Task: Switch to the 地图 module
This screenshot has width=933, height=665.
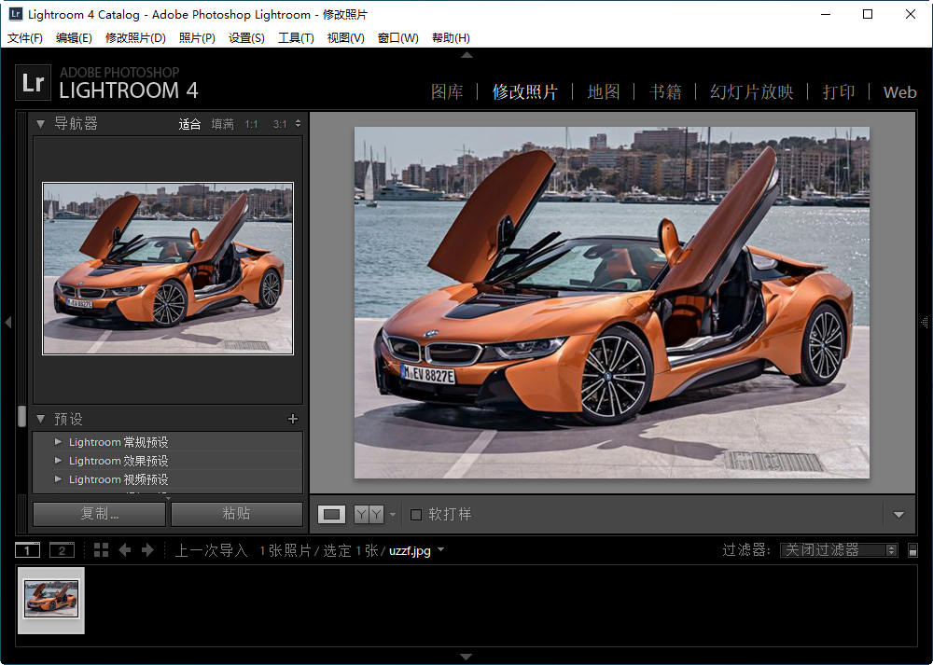Action: pyautogui.click(x=604, y=92)
